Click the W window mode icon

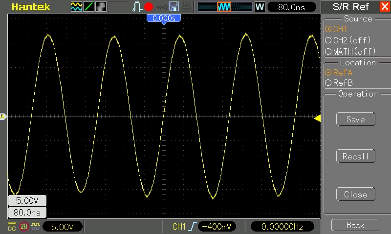pos(260,7)
